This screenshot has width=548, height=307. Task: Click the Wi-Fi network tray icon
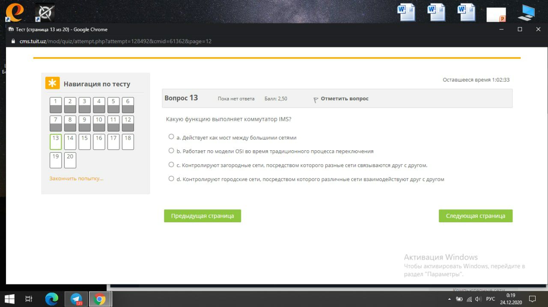coord(469,299)
